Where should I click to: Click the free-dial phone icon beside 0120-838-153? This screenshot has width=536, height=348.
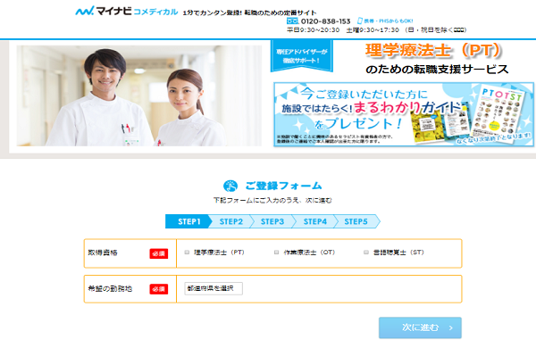pyautogui.click(x=293, y=21)
